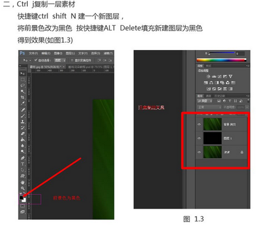Select the Lasso tool
The image size is (256, 234).
[x=23, y=85]
